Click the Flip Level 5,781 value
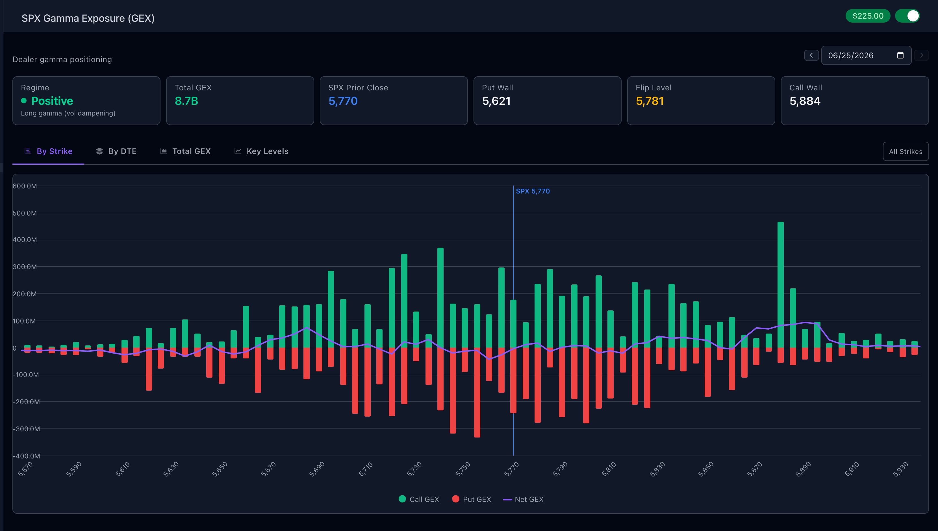 [x=650, y=101]
